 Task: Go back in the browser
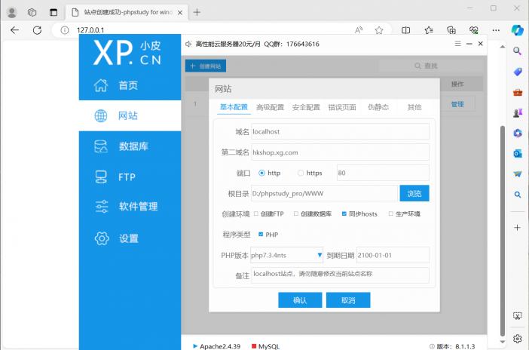pos(14,30)
